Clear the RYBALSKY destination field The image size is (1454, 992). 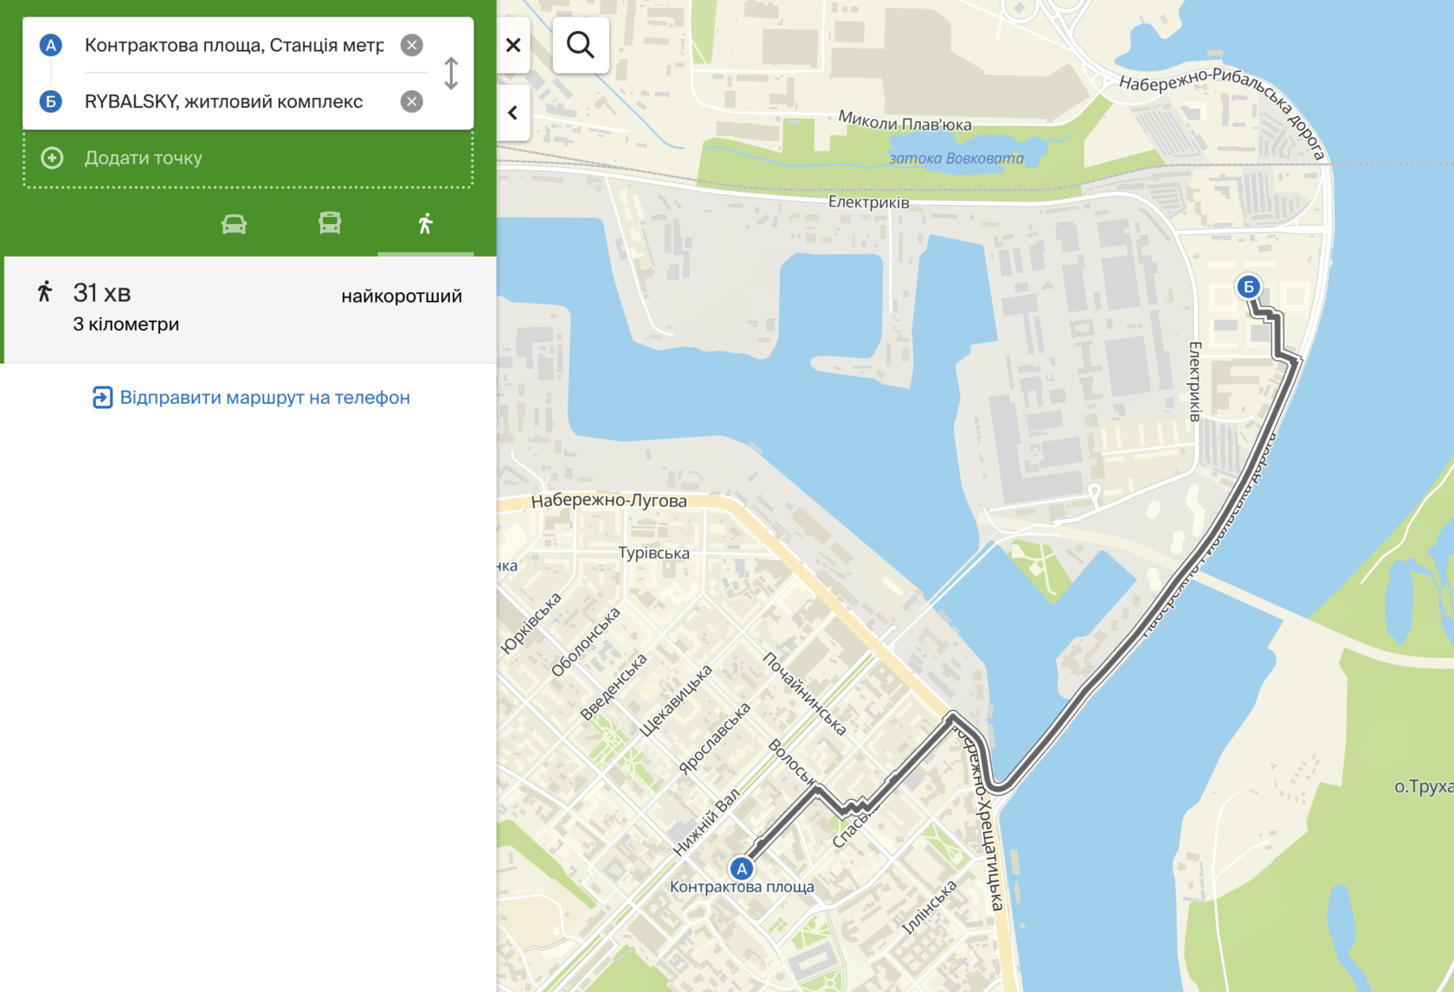click(x=411, y=102)
